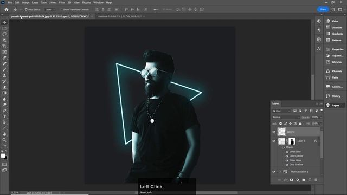Open the Window menu
Image resolution: width=347 pixels, height=195 pixels.
tap(98, 2)
